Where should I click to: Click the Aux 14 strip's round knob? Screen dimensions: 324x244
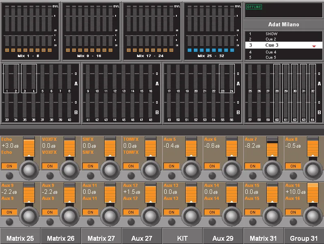pyautogui.click(x=232, y=216)
